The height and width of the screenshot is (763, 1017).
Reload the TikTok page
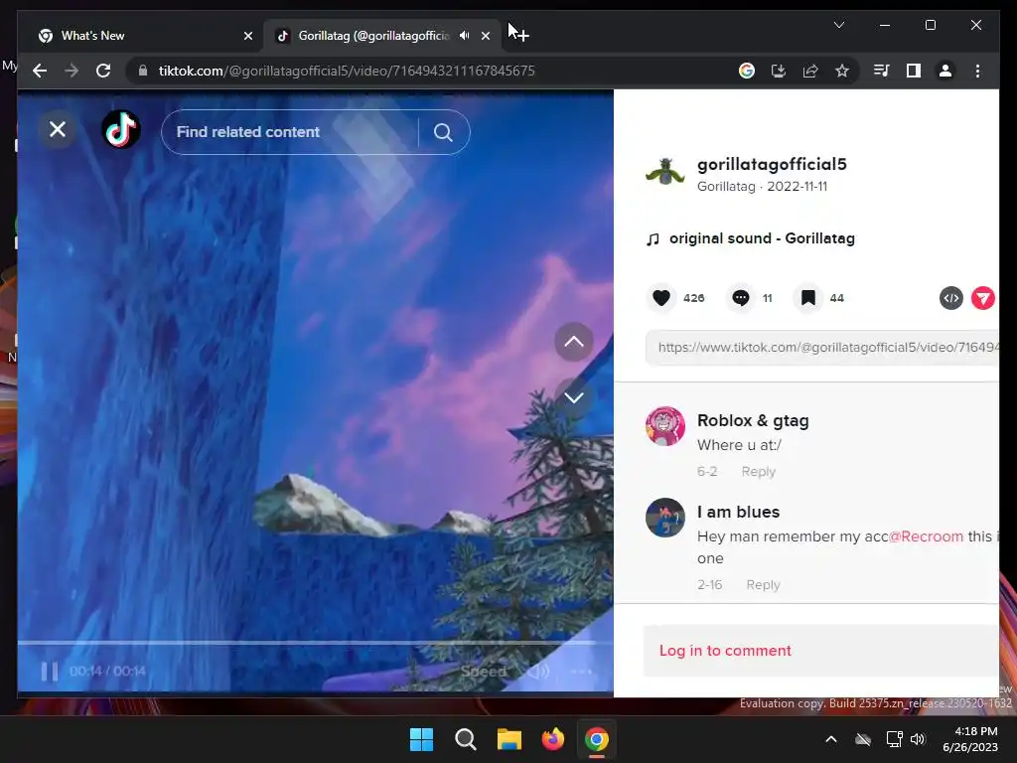103,71
